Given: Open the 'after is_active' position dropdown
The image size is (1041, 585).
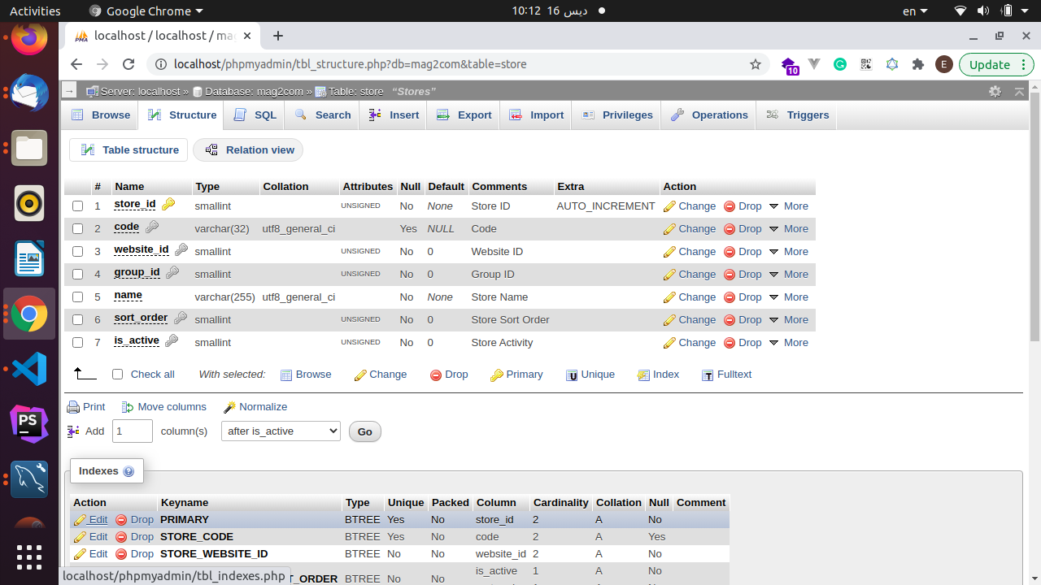Looking at the screenshot, I should point(281,431).
